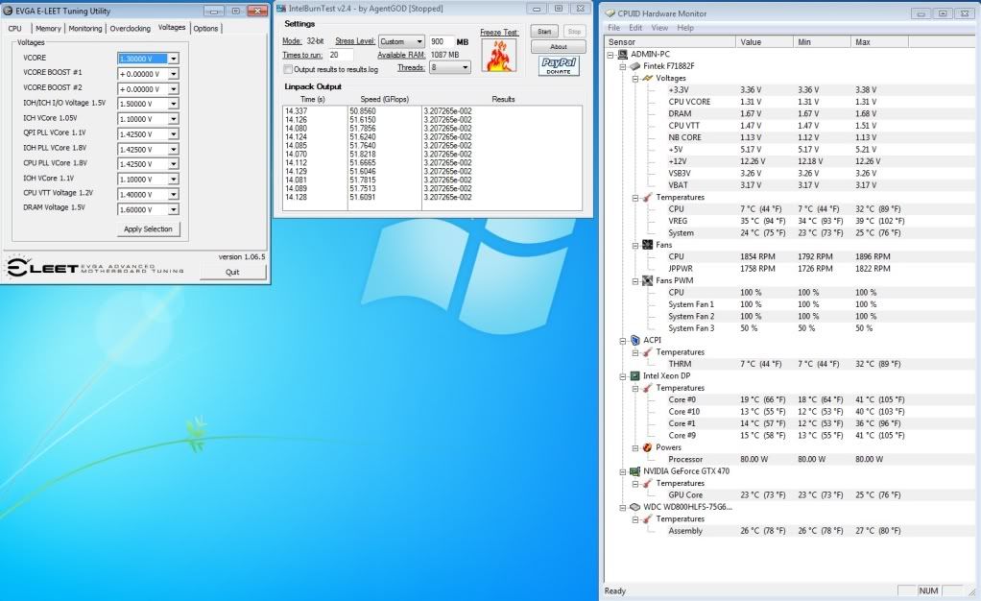Click the CPUID Hardware Monitor title icon
Screen dimensions: 981x601
[x=610, y=13]
